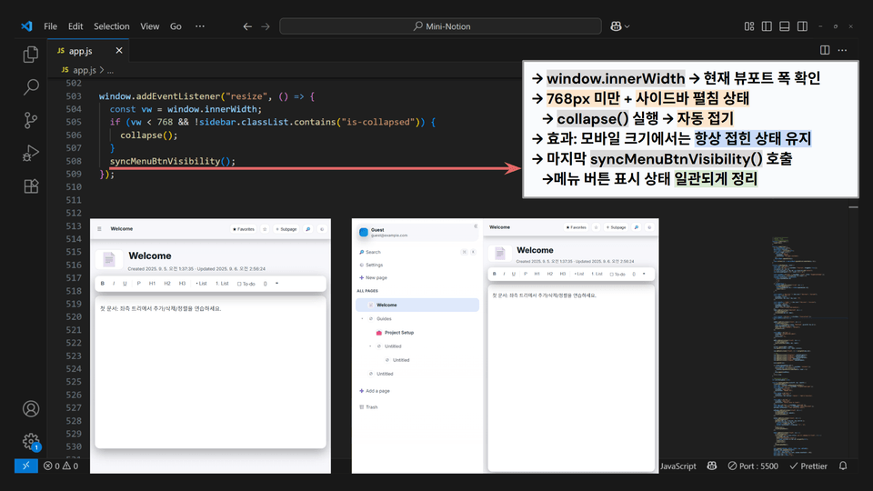Screen dimensions: 873x491
Task: Click line number 505 in gutter
Action: coord(74,122)
